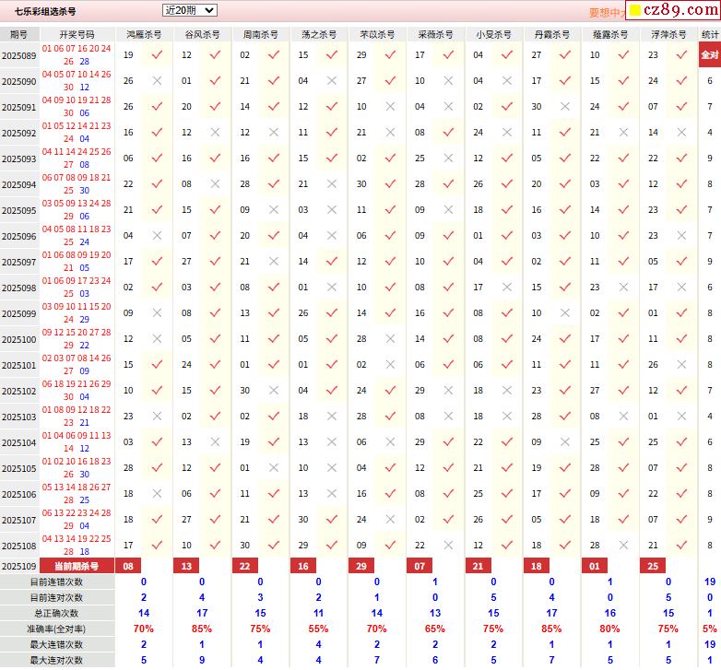721x670 pixels.
Task: Click the issue number 2025100
Action: 18,339
